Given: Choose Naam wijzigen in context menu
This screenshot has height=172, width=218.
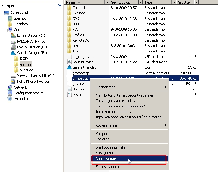Looking at the screenshot, I should (129, 158).
